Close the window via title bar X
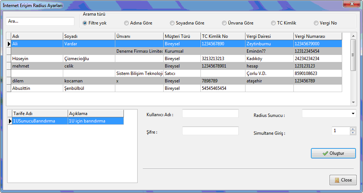The width and height of the screenshot is (363, 193). click(x=352, y=4)
